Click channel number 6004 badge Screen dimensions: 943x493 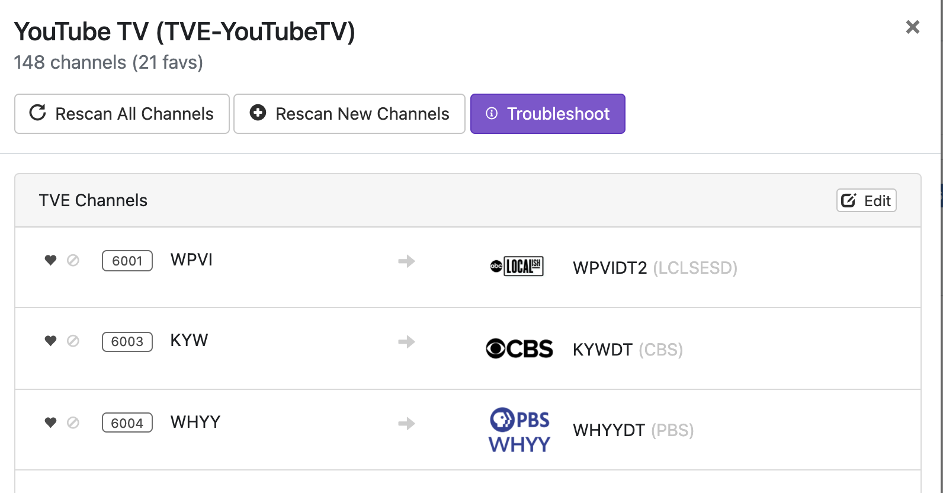click(x=127, y=423)
